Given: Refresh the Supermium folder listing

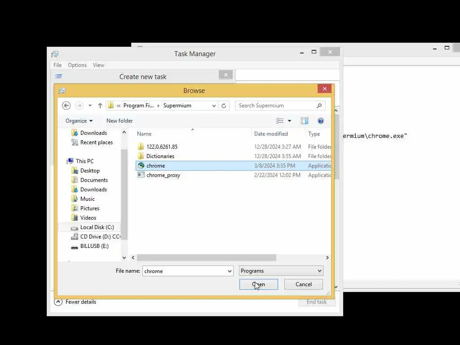Looking at the screenshot, I should coord(224,106).
